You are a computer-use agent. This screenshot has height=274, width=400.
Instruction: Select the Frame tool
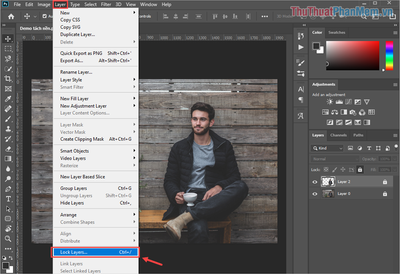pos(8,89)
